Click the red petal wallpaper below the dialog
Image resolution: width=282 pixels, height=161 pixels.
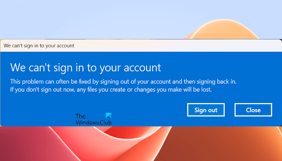81,145
